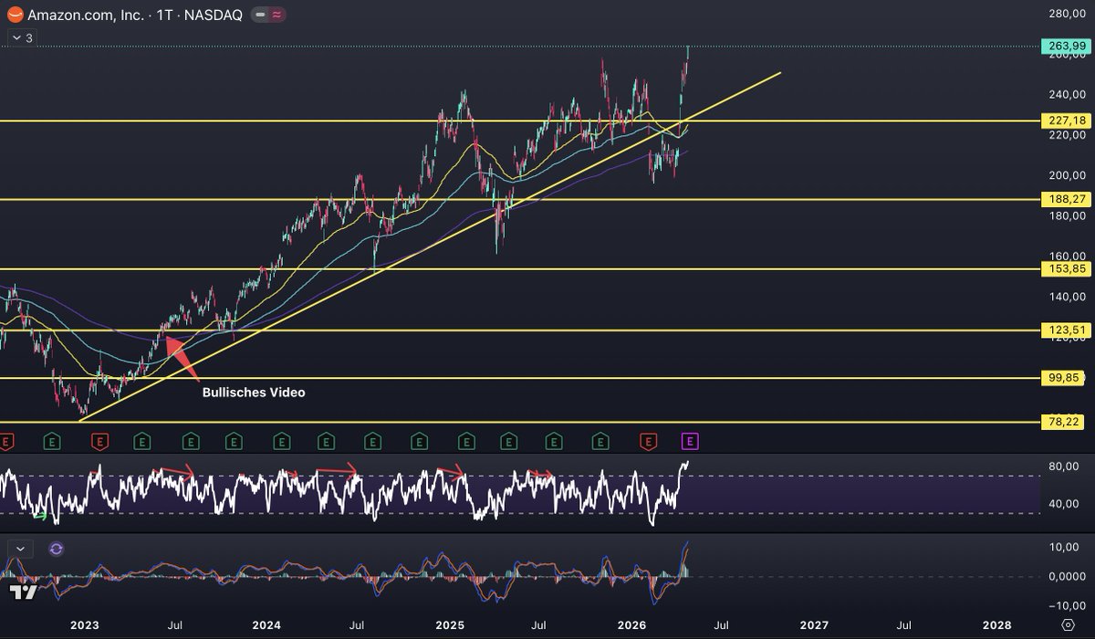Image resolution: width=1095 pixels, height=639 pixels.
Task: Select the diagonal yellow trend line
Action: [429, 246]
